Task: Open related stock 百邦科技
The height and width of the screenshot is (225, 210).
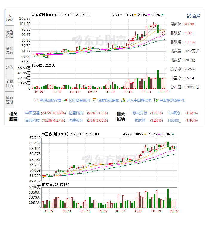Action: 33,120
